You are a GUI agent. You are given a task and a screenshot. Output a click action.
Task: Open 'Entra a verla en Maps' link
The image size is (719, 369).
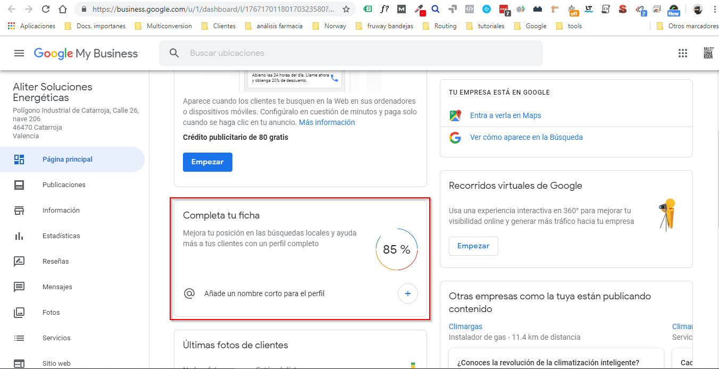[x=506, y=115]
